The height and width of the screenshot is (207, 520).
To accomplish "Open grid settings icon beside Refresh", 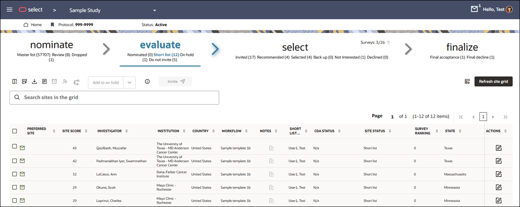I will (467, 82).
